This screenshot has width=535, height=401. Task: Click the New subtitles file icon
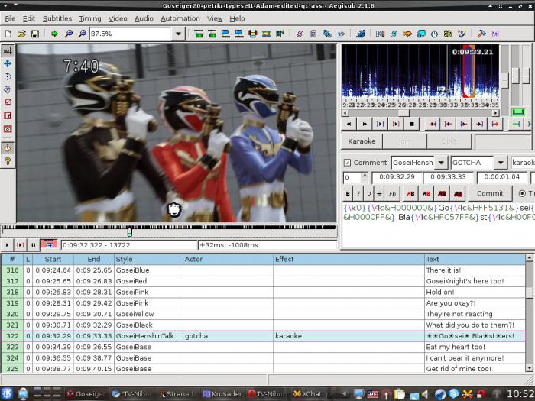coord(8,34)
